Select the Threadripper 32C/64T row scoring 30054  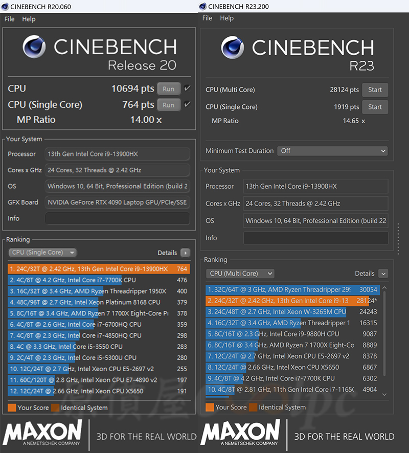click(292, 289)
